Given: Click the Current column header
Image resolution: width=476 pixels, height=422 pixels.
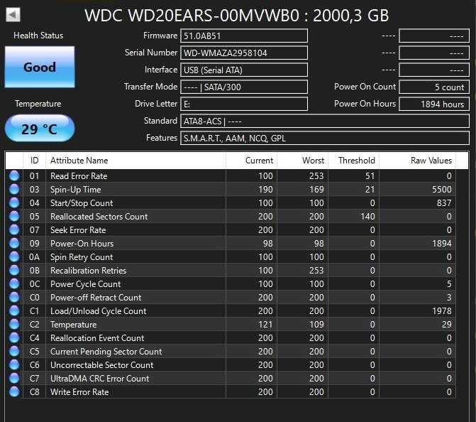Looking at the screenshot, I should point(251,161).
